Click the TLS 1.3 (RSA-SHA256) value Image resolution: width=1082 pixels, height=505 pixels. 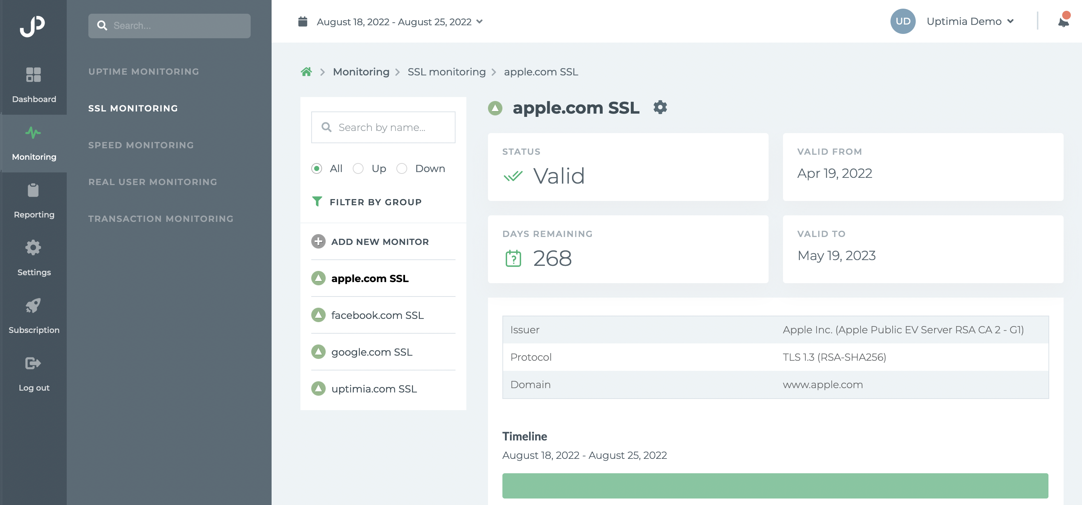pos(834,357)
